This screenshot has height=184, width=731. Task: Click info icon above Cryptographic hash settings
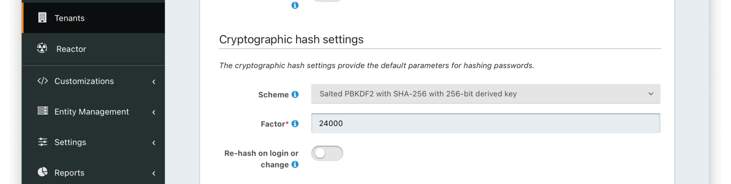295,5
